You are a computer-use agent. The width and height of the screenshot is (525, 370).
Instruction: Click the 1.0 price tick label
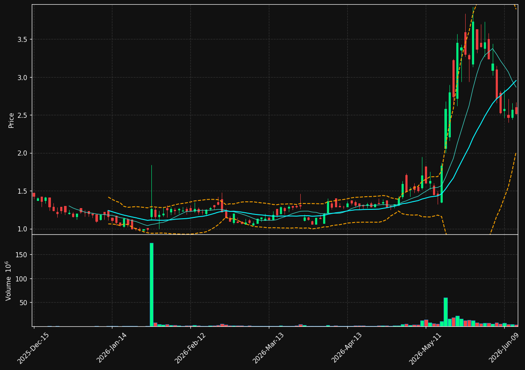(x=23, y=229)
